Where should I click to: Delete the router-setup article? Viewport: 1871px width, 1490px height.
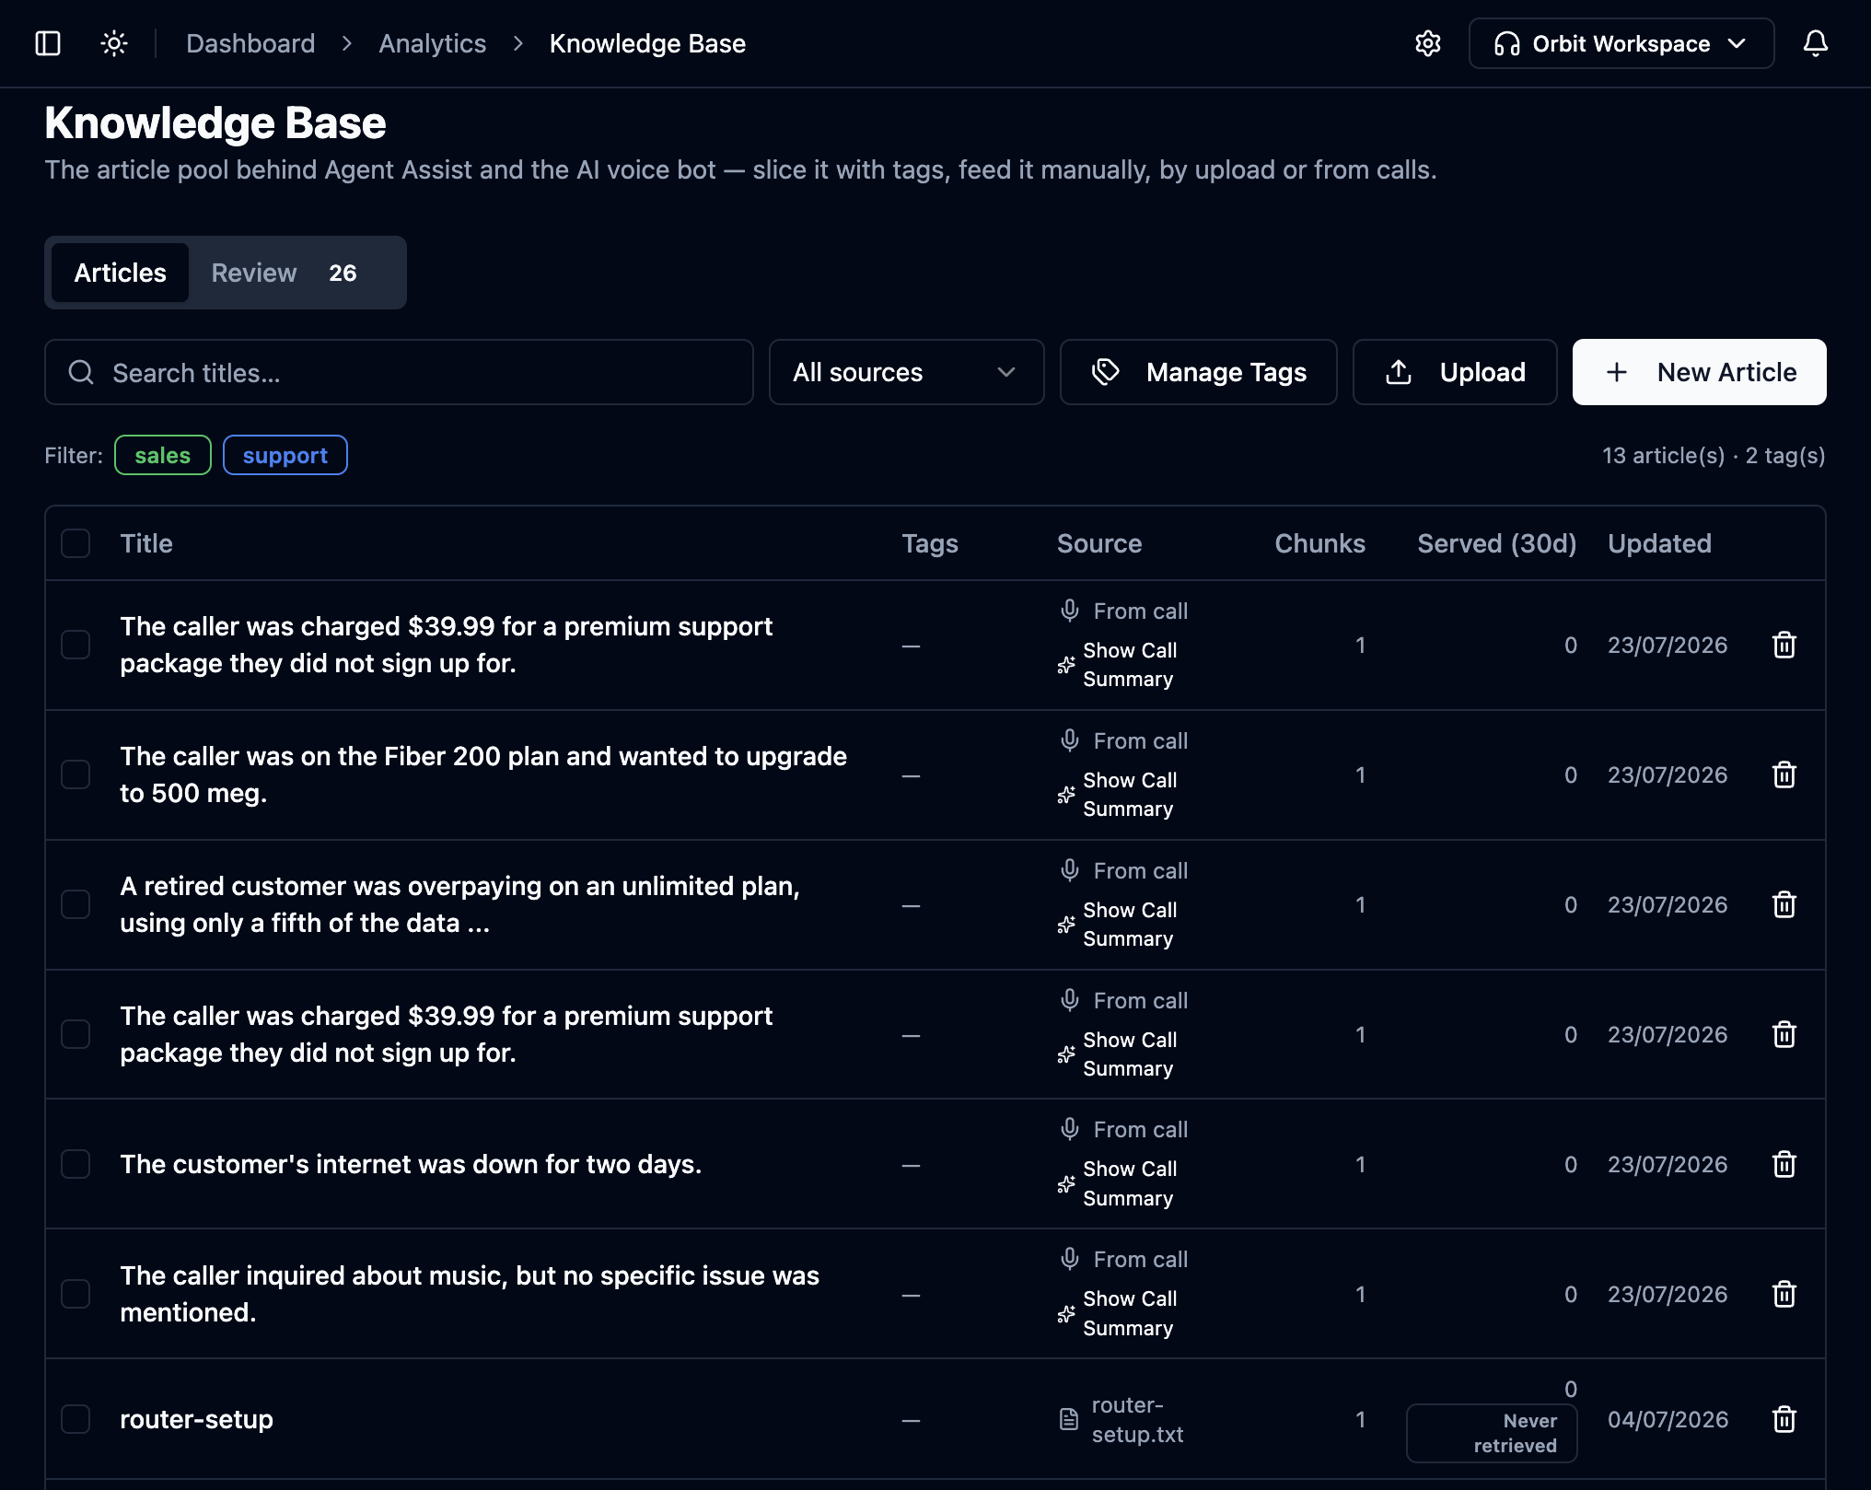(x=1784, y=1419)
